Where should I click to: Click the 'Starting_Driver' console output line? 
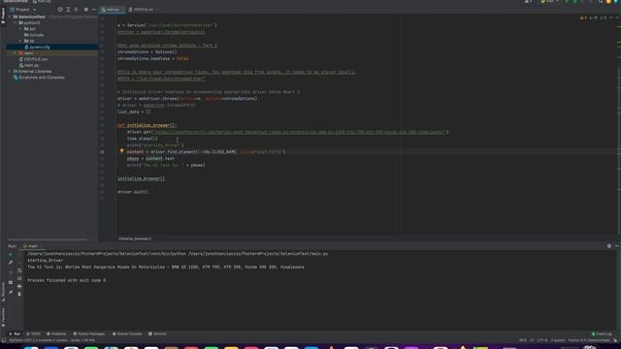(46, 261)
